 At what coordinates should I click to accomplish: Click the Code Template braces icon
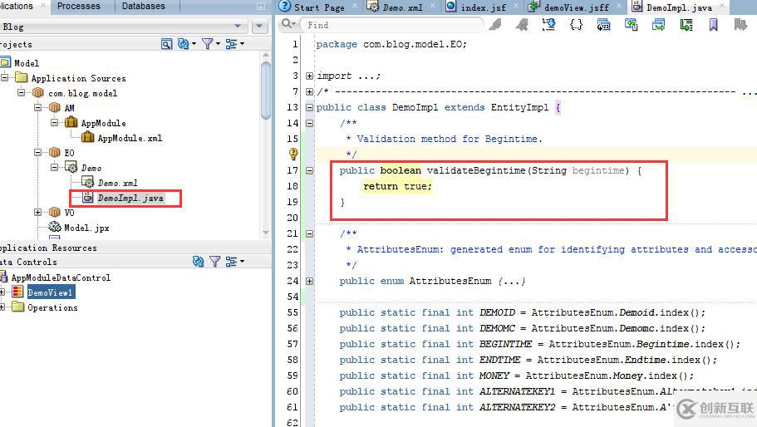point(576,24)
